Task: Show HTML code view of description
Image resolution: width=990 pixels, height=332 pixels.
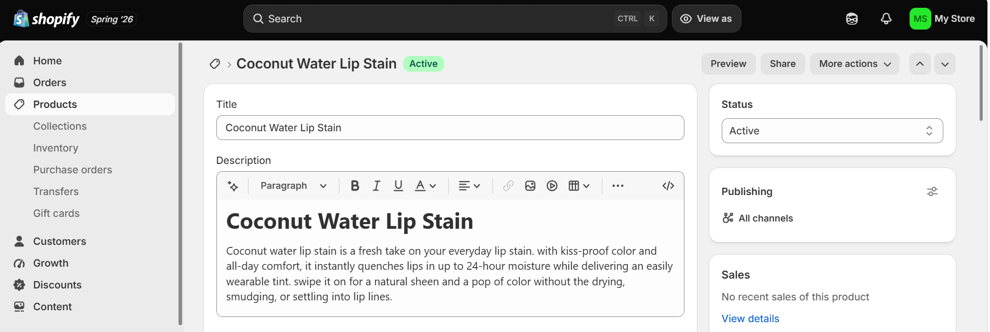Action: pos(668,186)
